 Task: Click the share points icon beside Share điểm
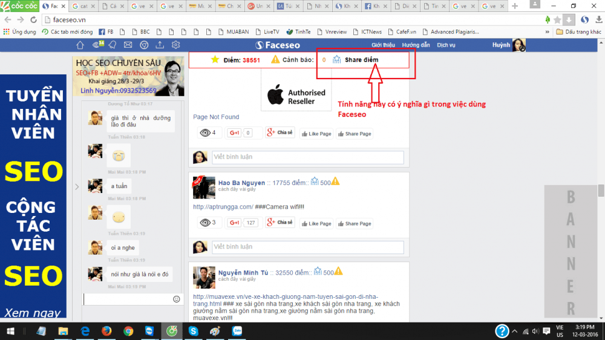[337, 59]
